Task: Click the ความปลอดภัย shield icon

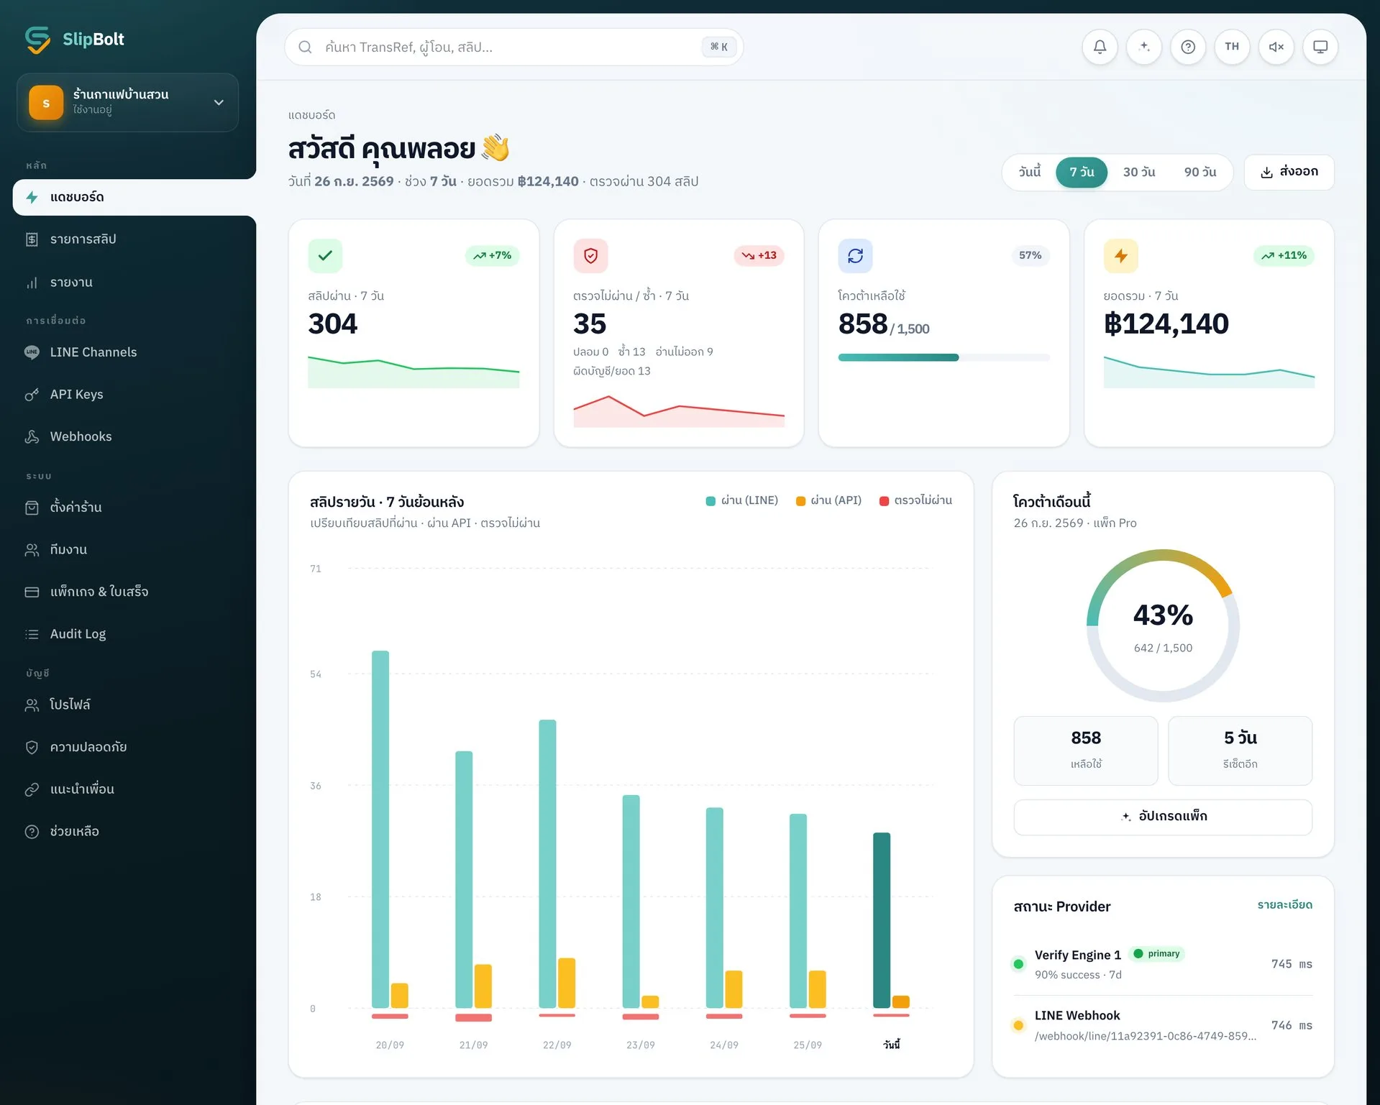Action: [x=32, y=748]
